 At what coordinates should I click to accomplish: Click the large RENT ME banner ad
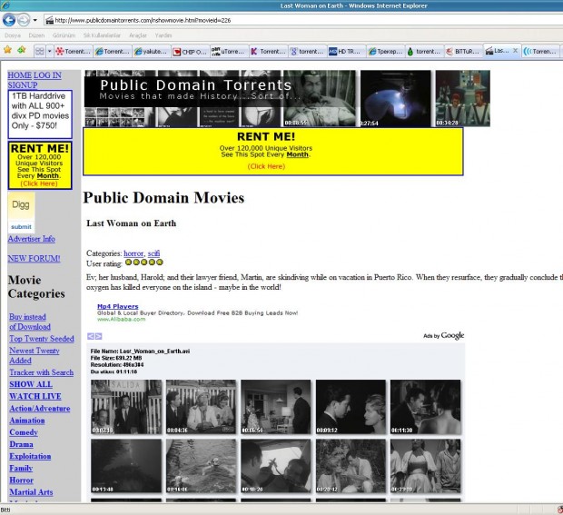click(273, 152)
